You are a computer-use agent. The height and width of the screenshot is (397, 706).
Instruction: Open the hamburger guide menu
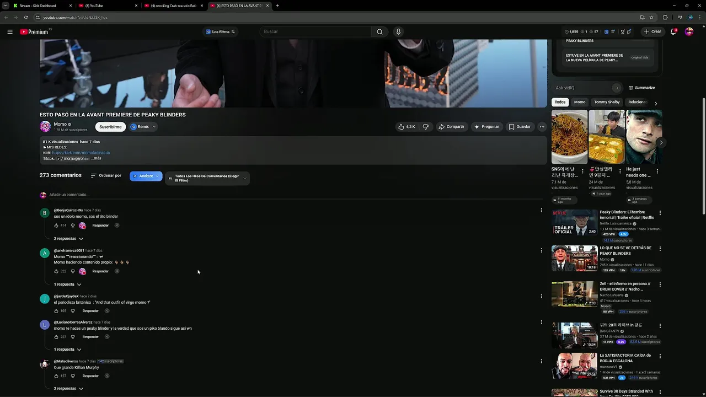coord(10,32)
